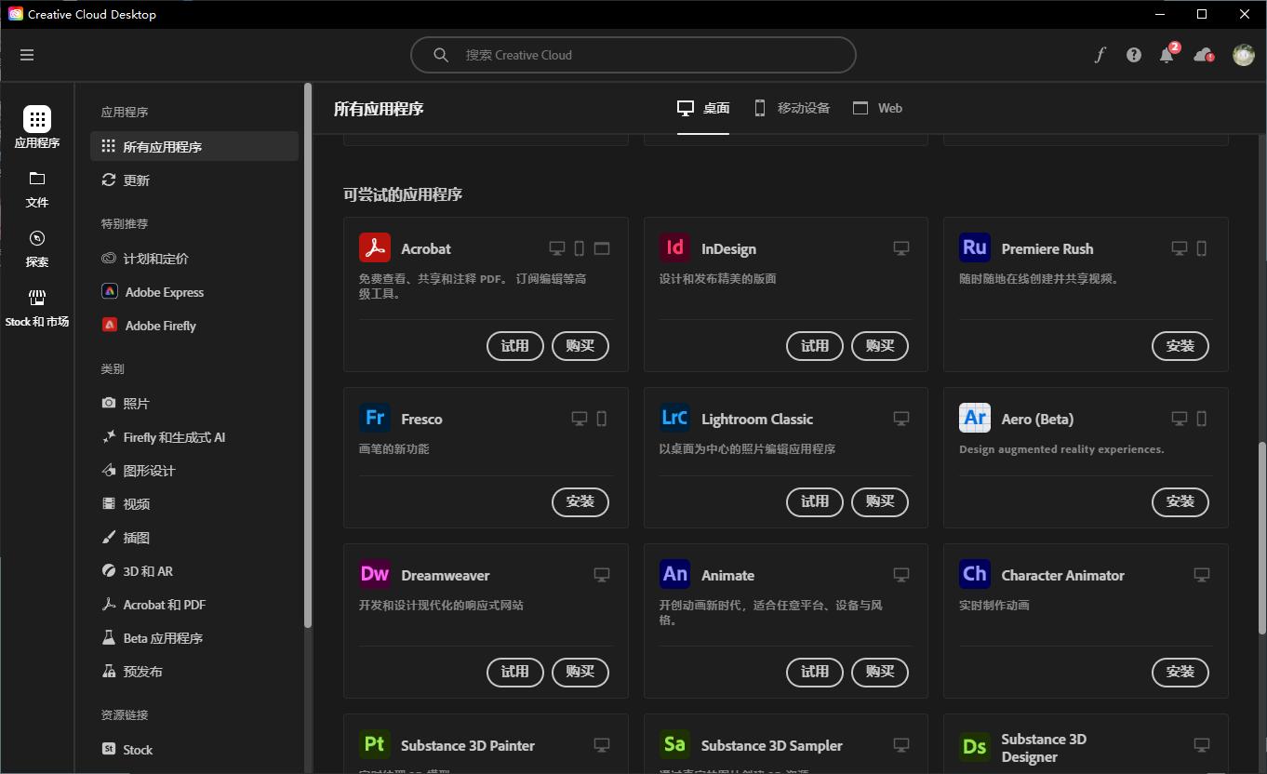The image size is (1267, 774).
Task: Select 所有应用程序 in sidebar
Action: (194, 146)
